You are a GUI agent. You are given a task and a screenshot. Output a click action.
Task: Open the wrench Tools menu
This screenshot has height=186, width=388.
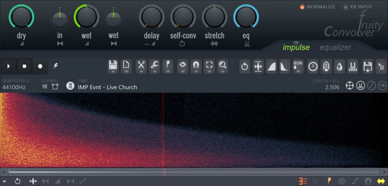click(x=155, y=66)
